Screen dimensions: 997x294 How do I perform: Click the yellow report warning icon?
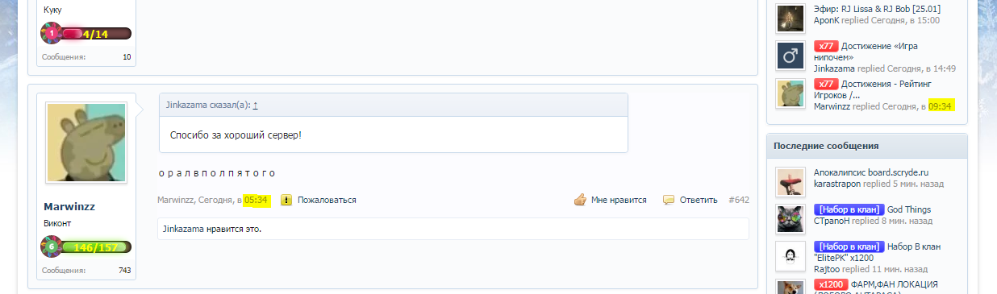(x=286, y=200)
